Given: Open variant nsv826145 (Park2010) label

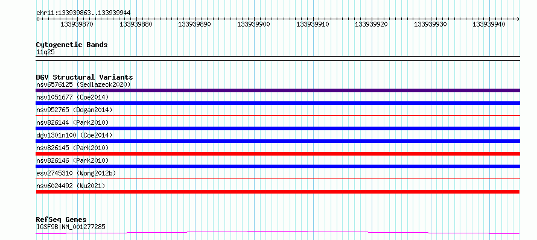Looking at the screenshot, I should 72,148.
